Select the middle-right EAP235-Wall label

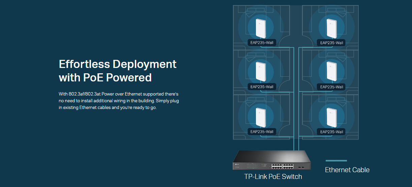coord(331,87)
